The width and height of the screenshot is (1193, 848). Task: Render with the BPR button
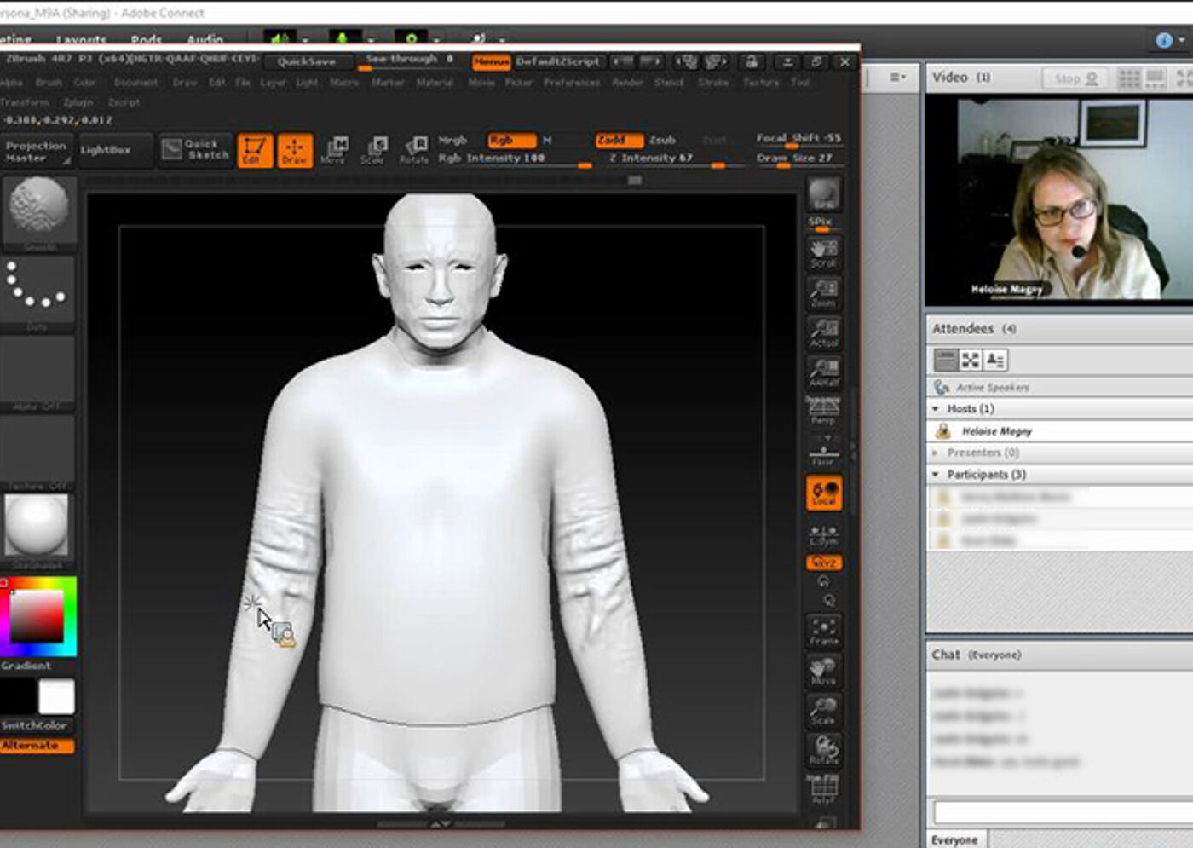coord(823,195)
